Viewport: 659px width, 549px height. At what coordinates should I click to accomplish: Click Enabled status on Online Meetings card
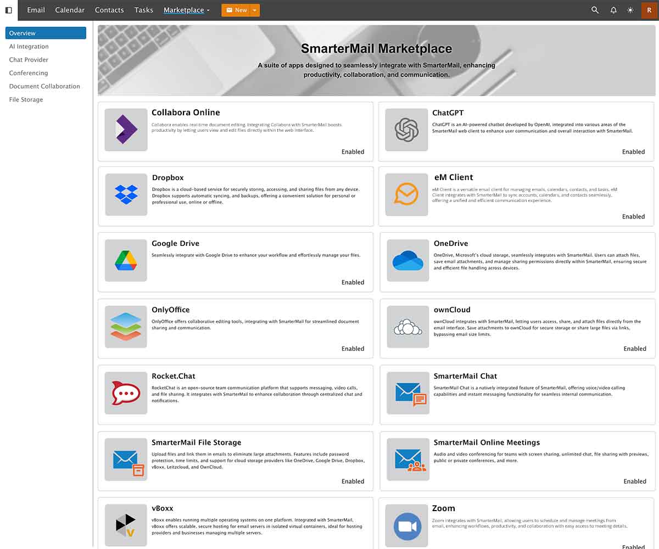click(635, 481)
